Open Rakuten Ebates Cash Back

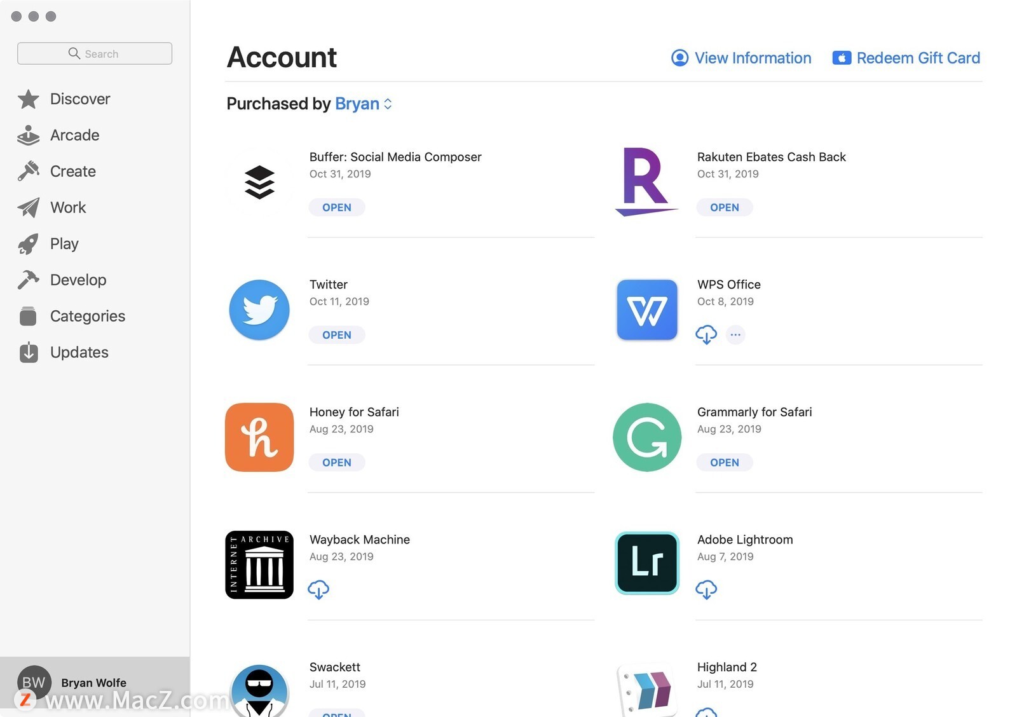pos(725,207)
